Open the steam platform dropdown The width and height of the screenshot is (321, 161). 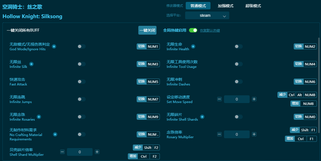207,15
